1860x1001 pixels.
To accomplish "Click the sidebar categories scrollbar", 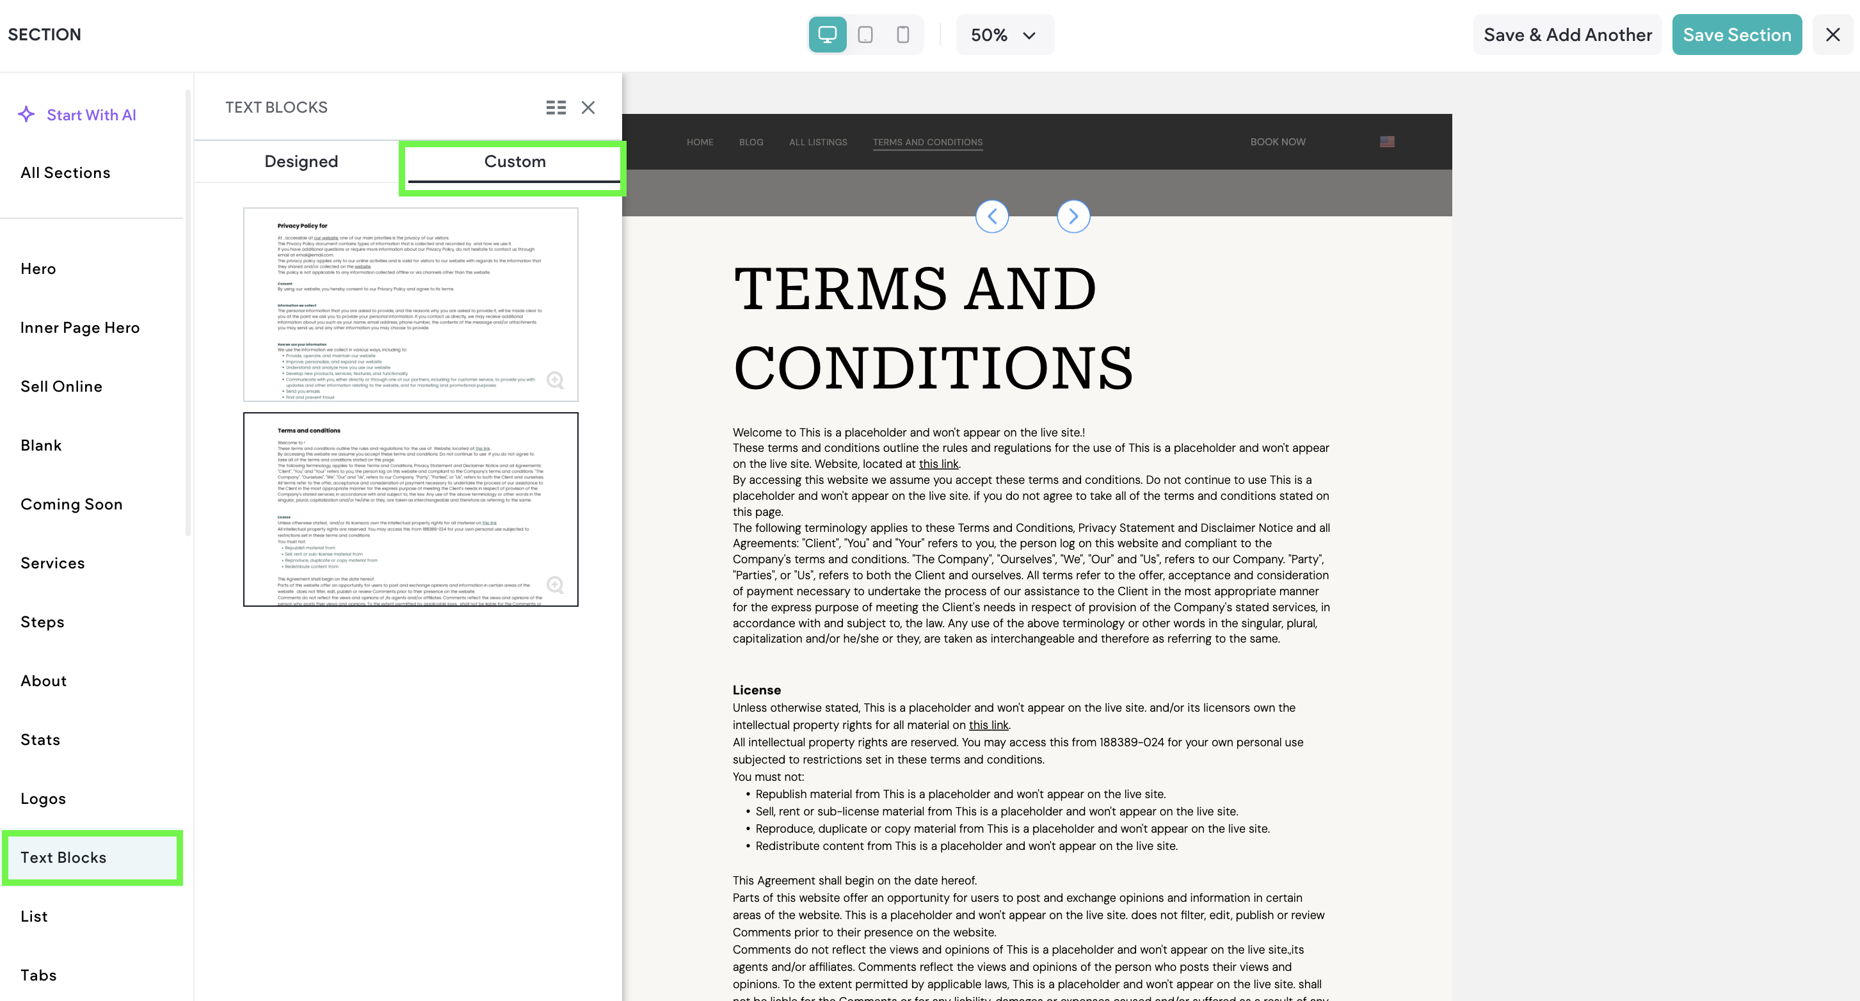I will tap(188, 313).
